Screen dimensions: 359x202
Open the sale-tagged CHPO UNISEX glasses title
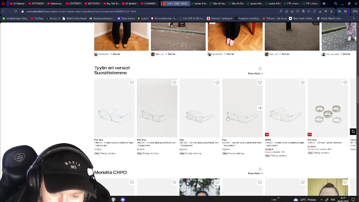pyautogui.click(x=284, y=144)
